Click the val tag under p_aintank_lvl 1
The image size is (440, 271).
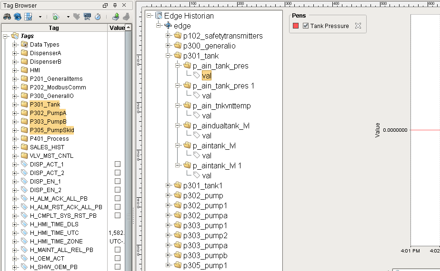(x=207, y=176)
